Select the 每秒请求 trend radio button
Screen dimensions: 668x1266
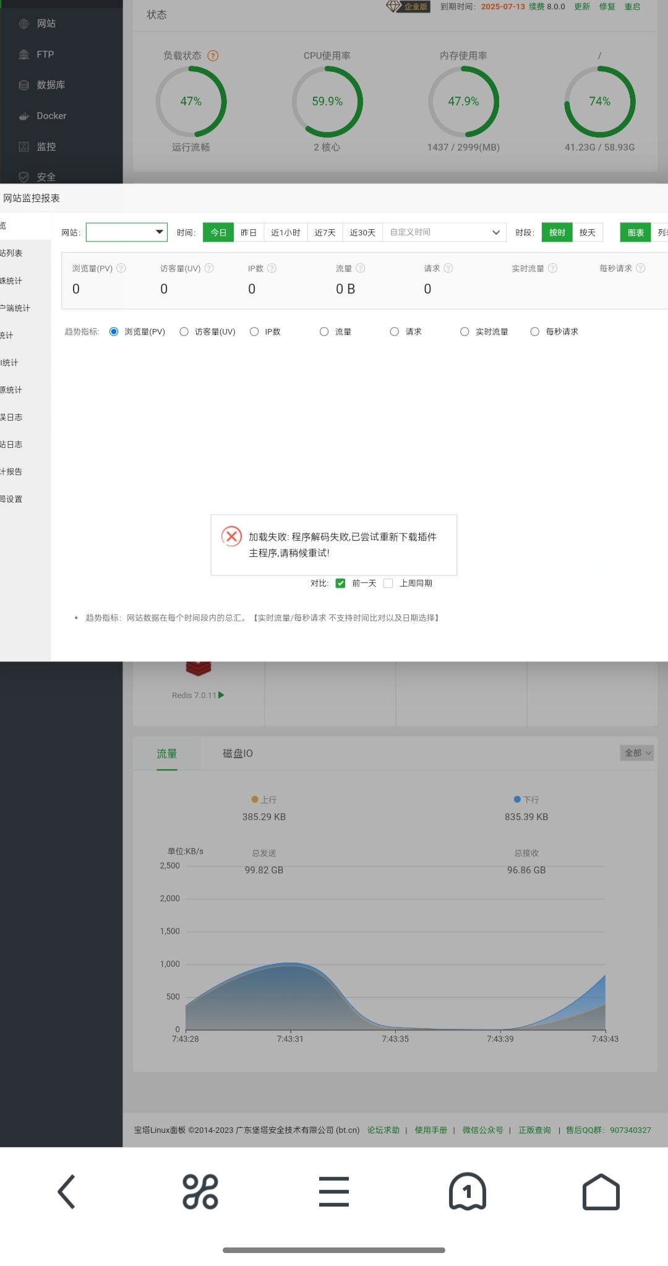click(x=535, y=332)
